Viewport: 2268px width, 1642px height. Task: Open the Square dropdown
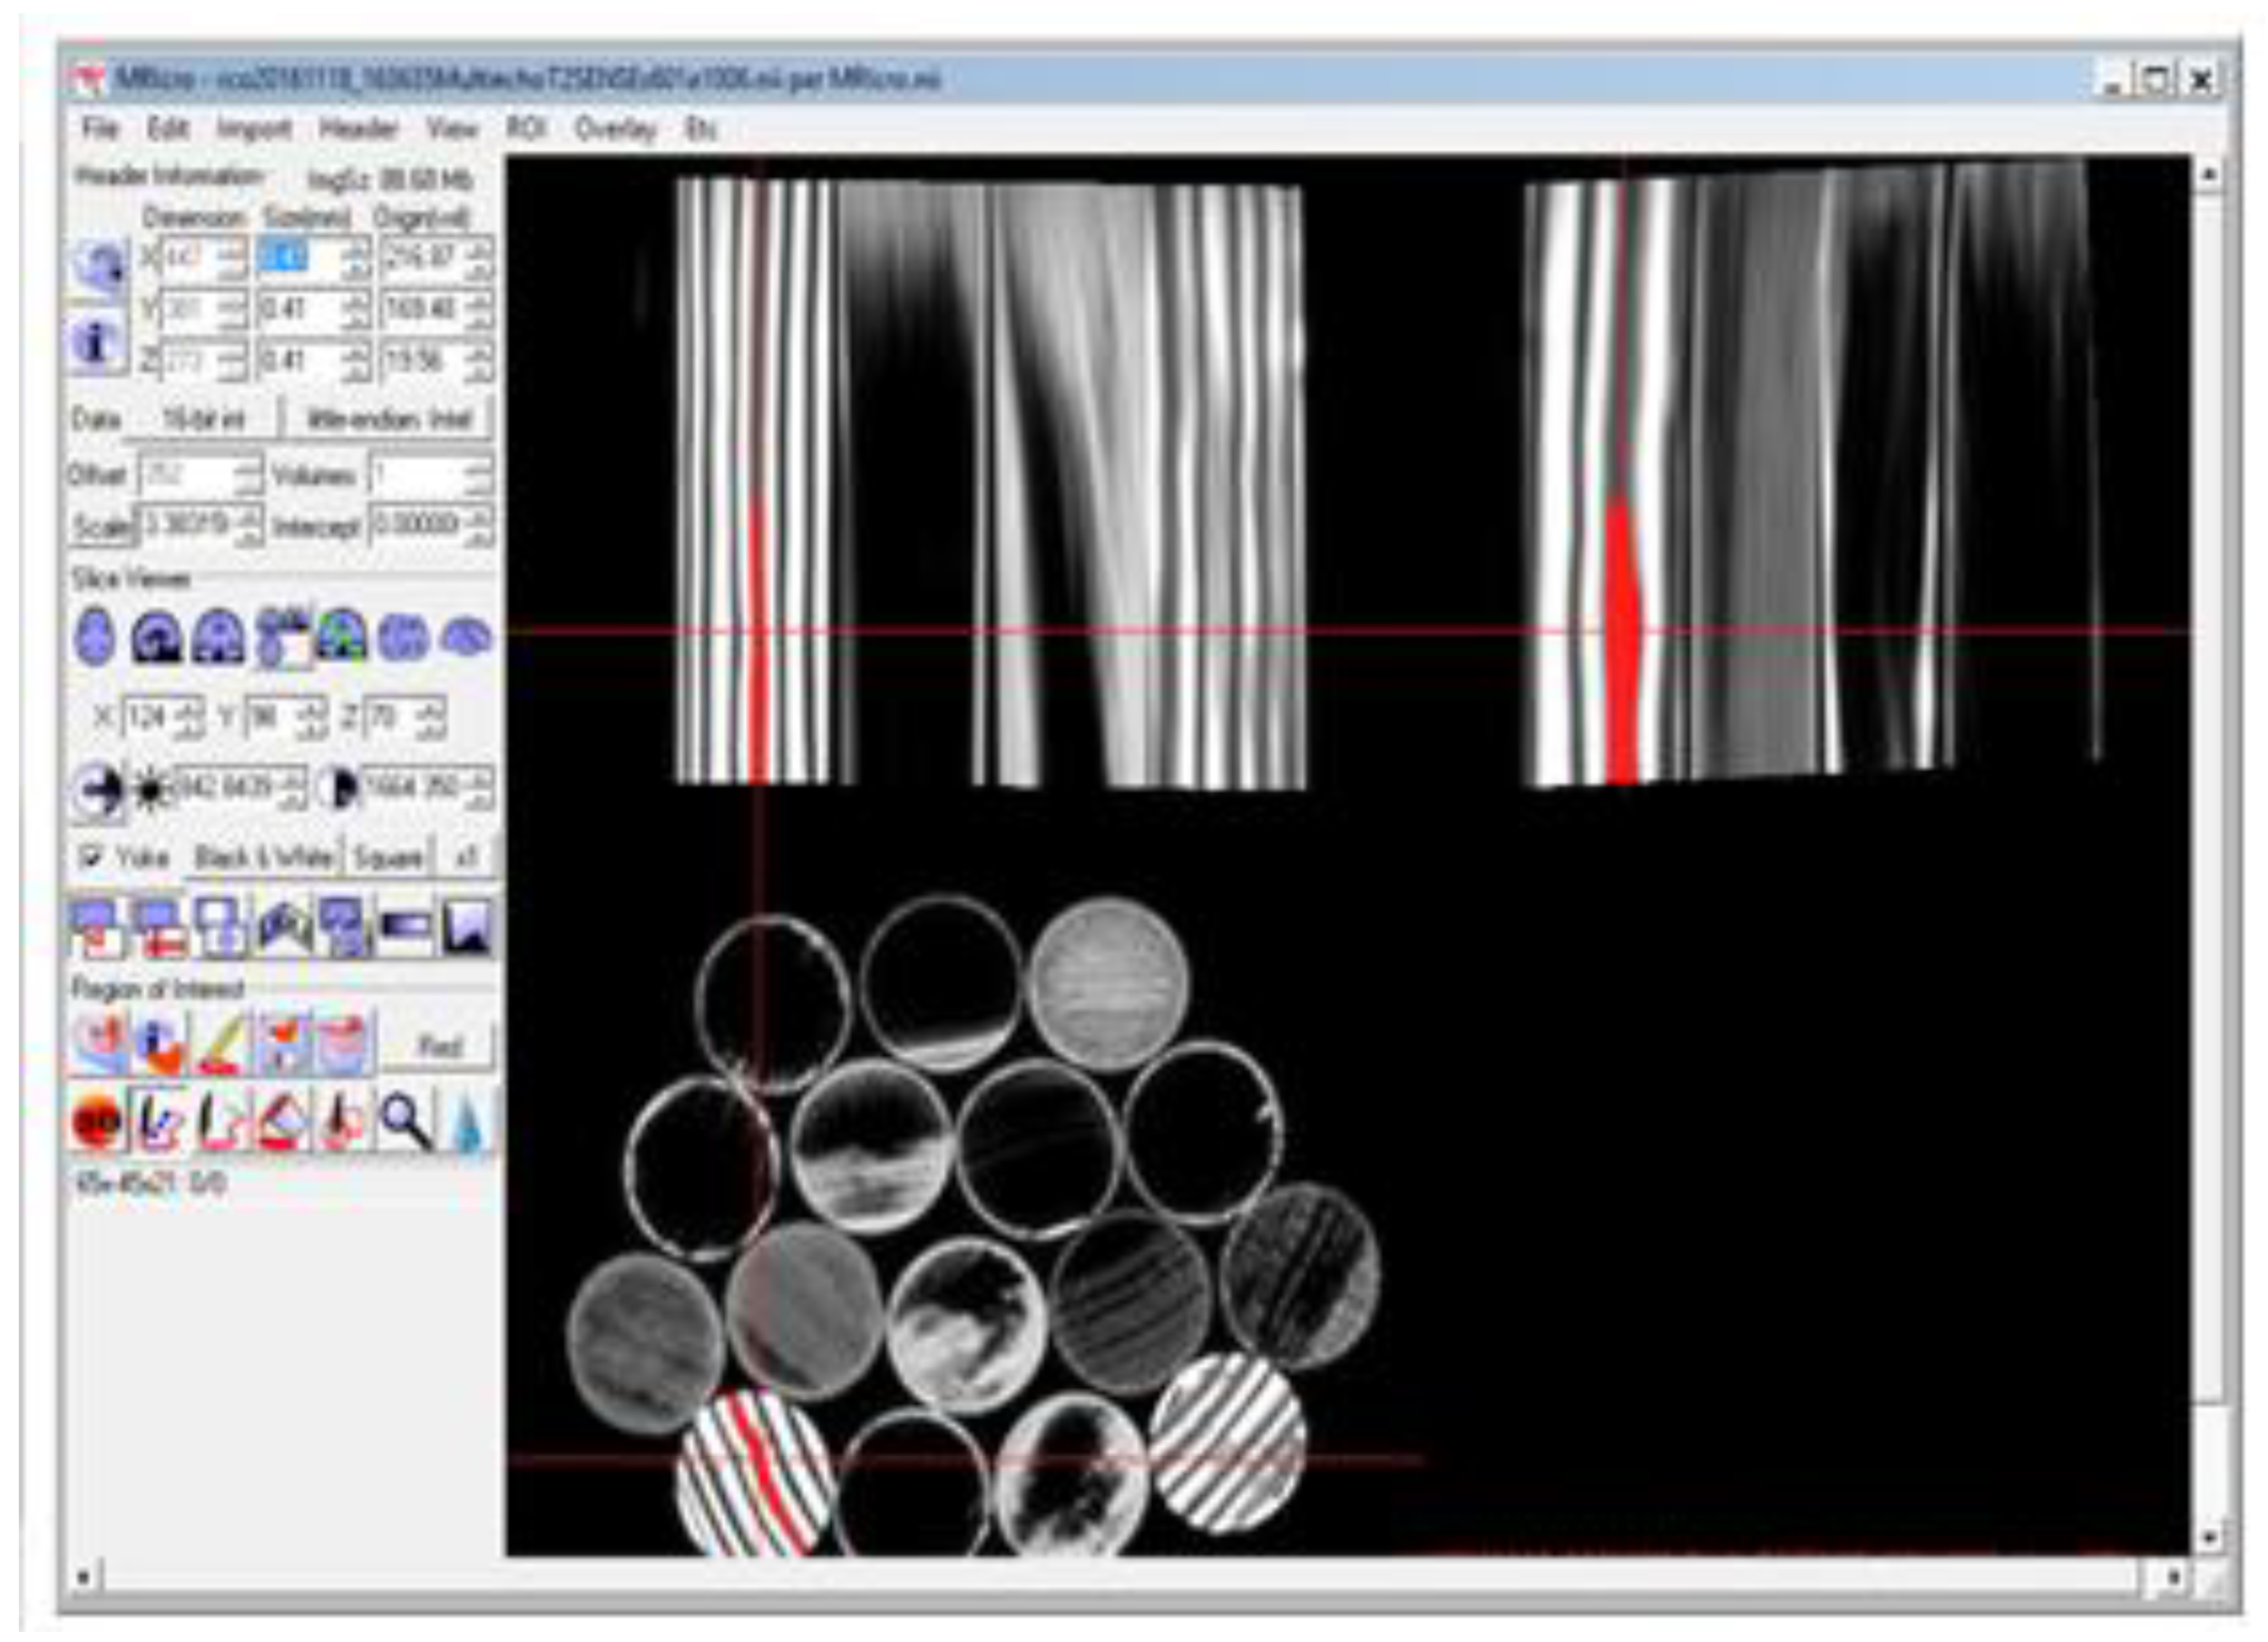[387, 858]
